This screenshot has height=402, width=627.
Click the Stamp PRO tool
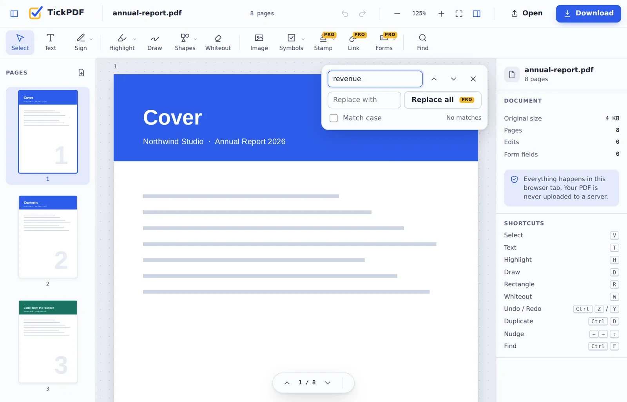coord(323,42)
